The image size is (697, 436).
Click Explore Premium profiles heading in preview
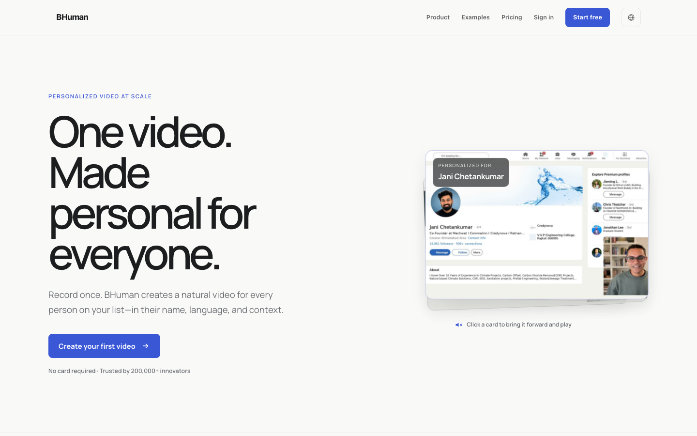point(611,174)
